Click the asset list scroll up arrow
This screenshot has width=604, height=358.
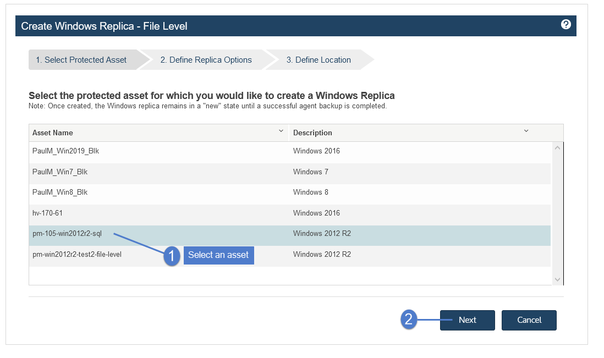pos(557,148)
